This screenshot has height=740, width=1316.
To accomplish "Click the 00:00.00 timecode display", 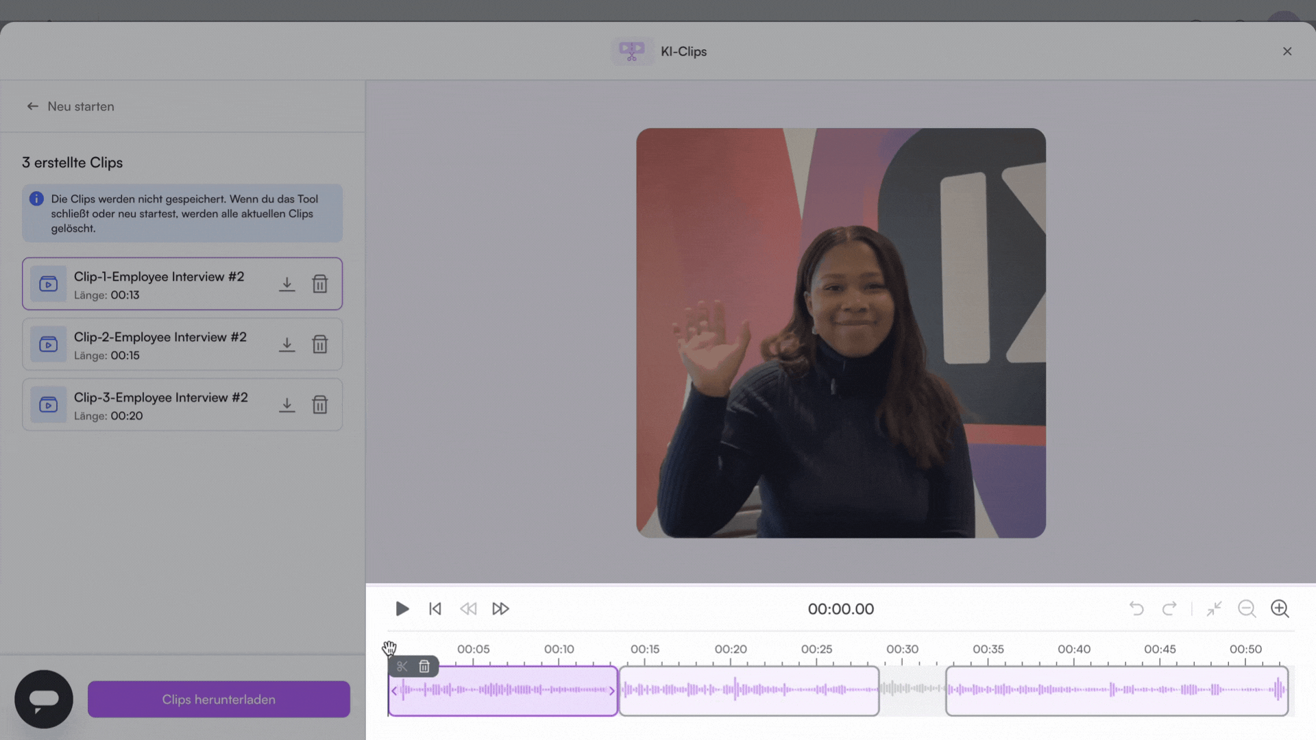I will tap(841, 609).
